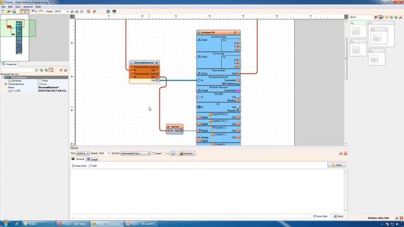404x227 pixels.
Task: Toggle the Auto Clear checkbox
Action: click(314, 216)
